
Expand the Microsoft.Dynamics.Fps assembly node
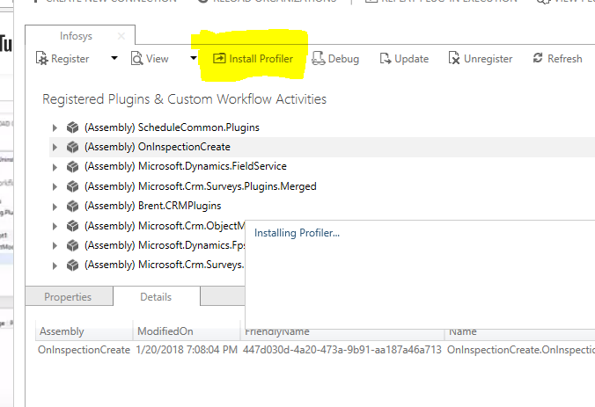coord(55,245)
